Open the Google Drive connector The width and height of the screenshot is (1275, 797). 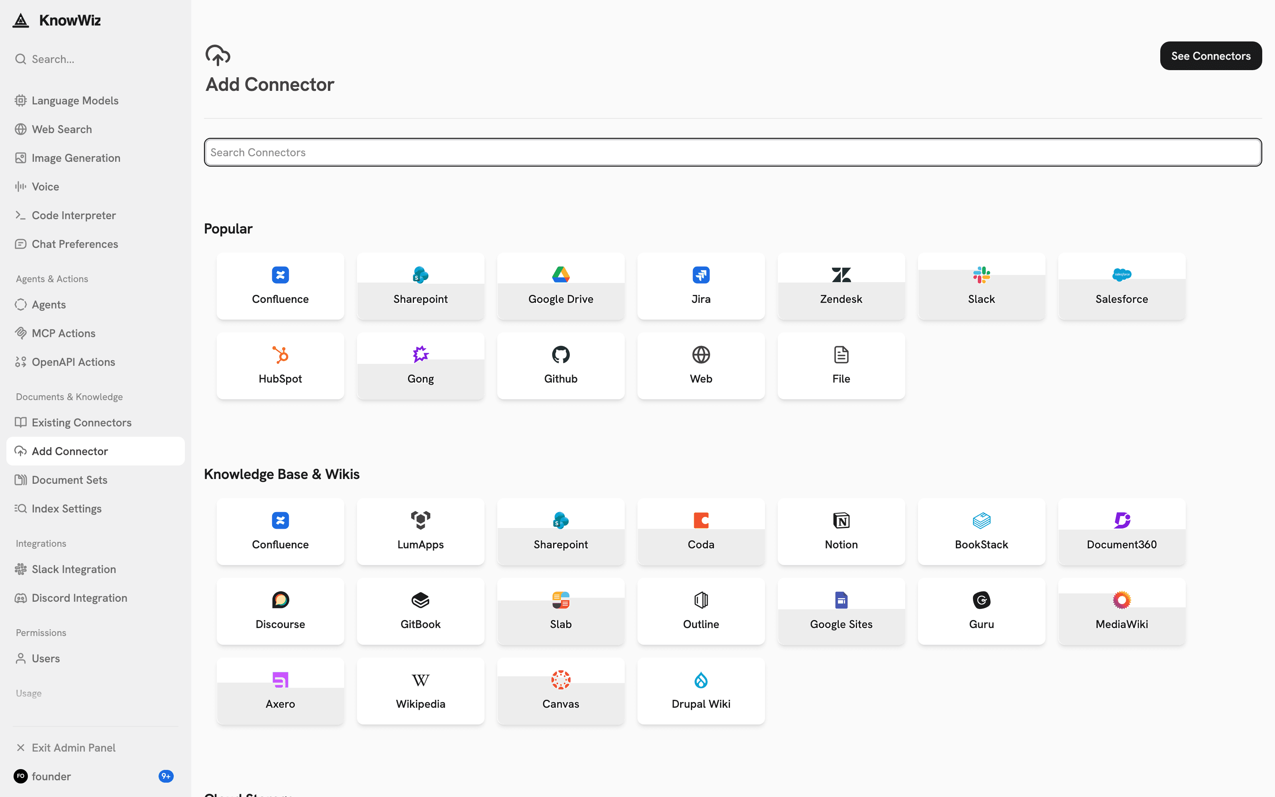(x=561, y=286)
